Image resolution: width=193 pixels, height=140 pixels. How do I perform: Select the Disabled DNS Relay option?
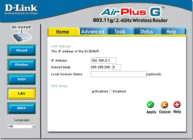(x=111, y=92)
